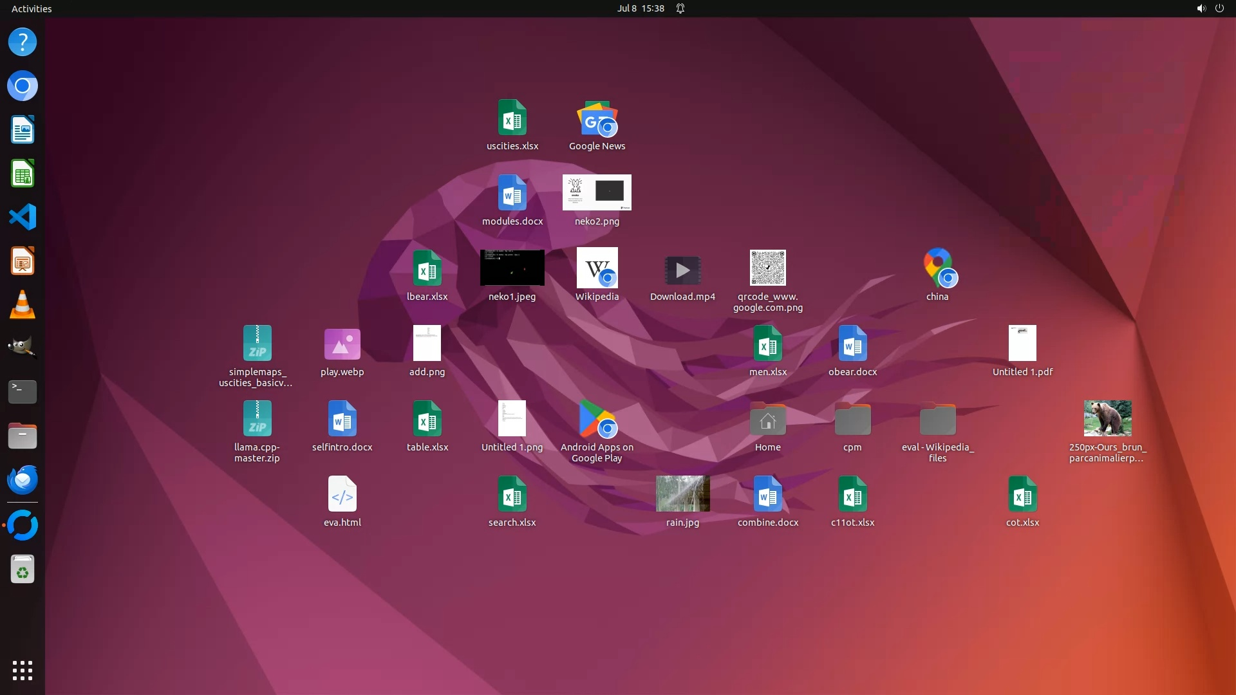Open the system menu via the power icon

[1219, 8]
